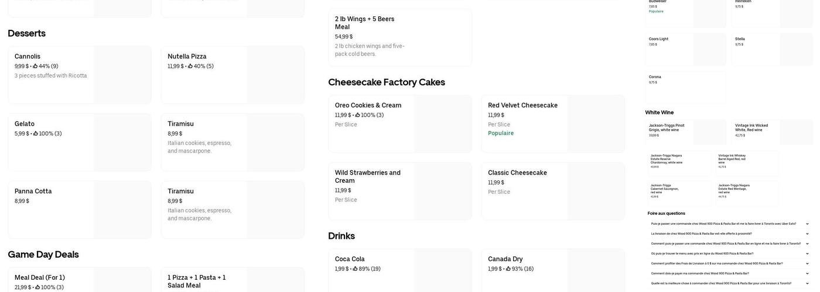Click the Cannolis image thumbnail
820x292 pixels.
122,75
